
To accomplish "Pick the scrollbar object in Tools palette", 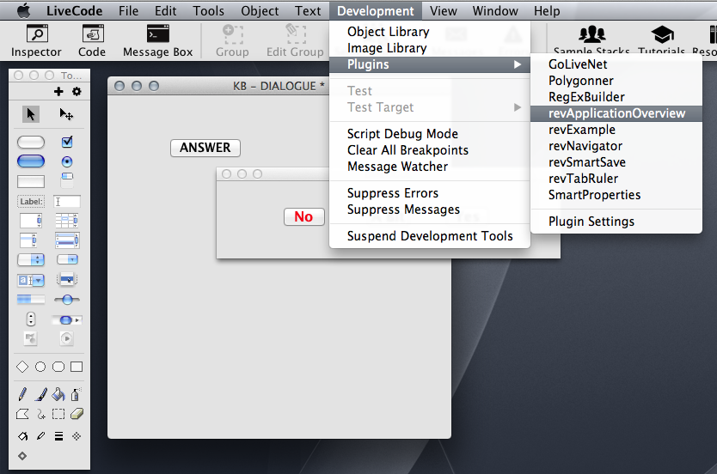I will coord(67,320).
